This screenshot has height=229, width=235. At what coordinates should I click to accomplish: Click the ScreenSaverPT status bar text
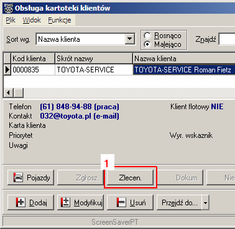pyautogui.click(x=115, y=222)
